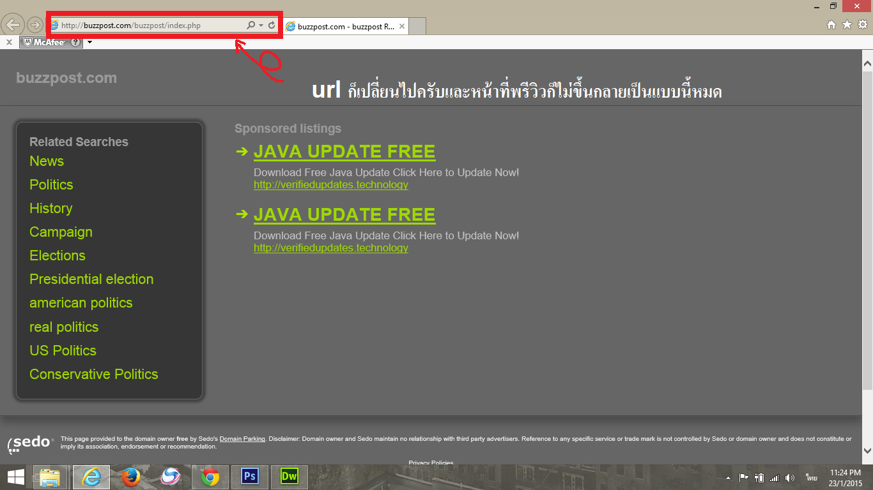Click the search magnifier icon in address bar

pos(251,26)
